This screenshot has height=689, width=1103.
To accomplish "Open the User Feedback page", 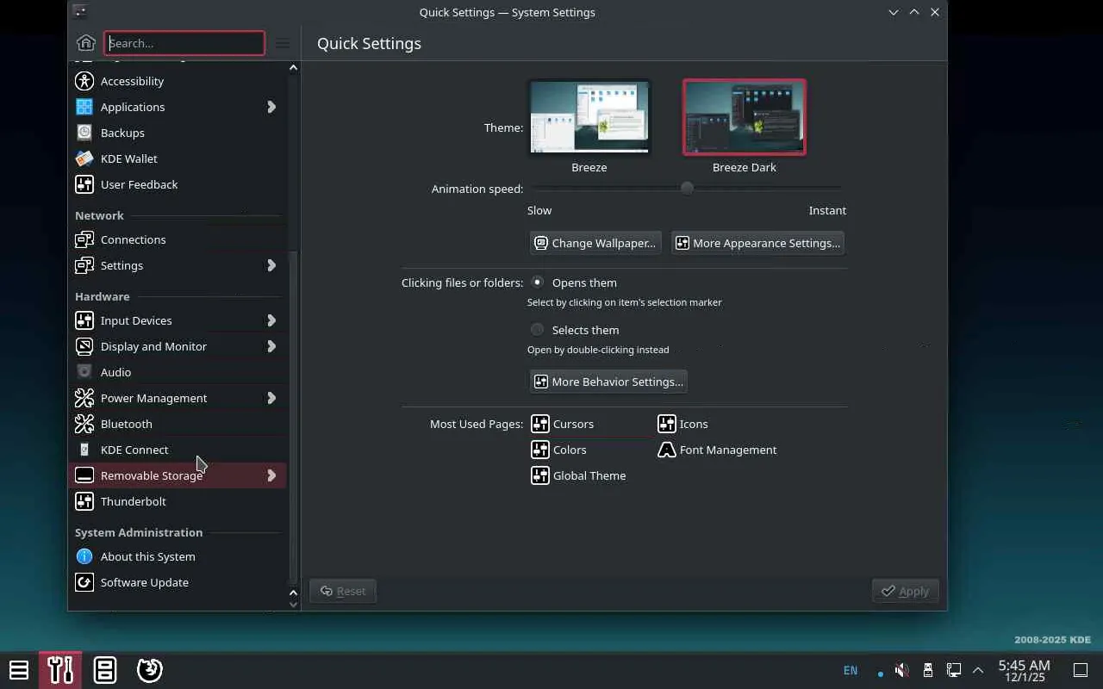I will click(178, 184).
